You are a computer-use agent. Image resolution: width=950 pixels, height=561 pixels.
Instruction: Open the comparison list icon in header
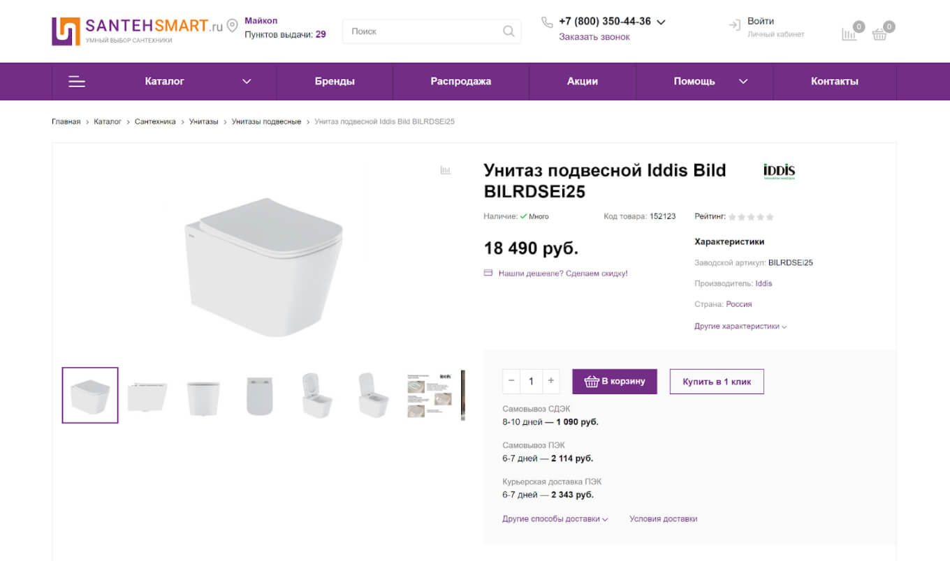pos(849,33)
